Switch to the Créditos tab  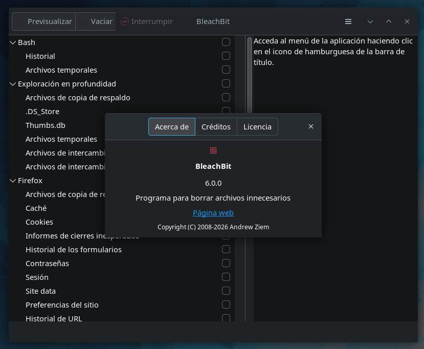(216, 126)
